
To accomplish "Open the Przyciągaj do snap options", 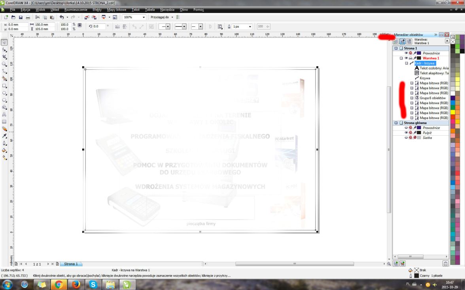I will [x=162, y=17].
